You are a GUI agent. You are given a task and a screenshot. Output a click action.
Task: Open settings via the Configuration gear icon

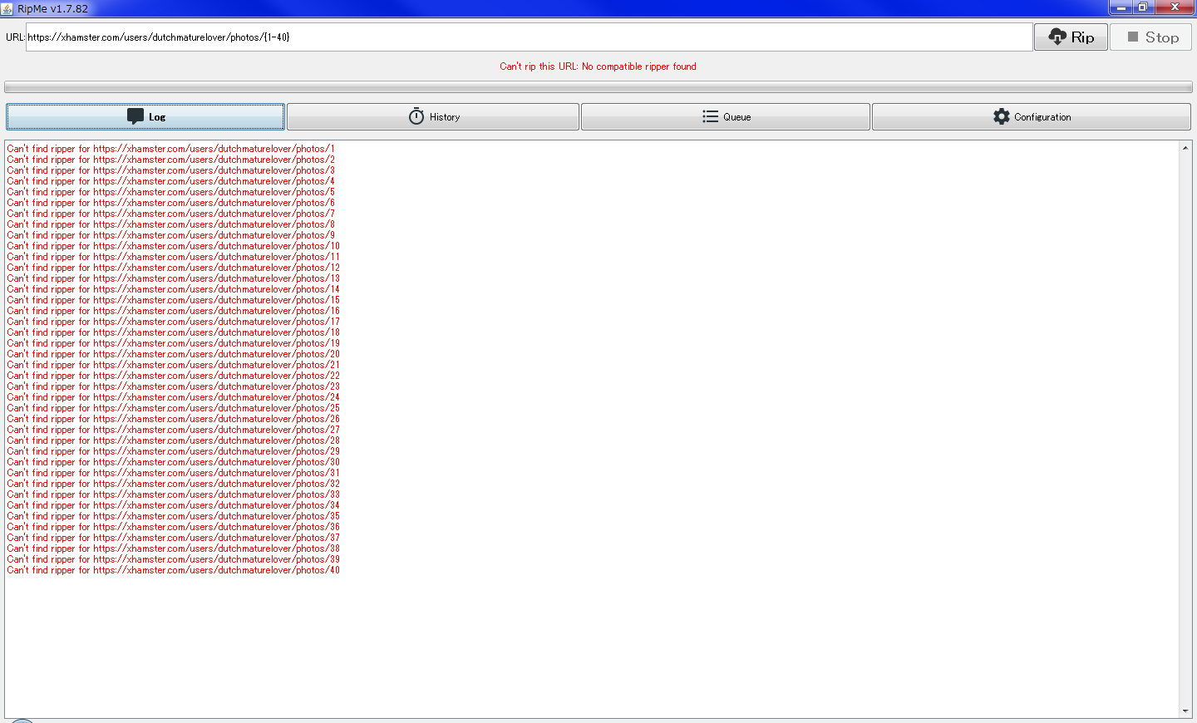pyautogui.click(x=1002, y=116)
